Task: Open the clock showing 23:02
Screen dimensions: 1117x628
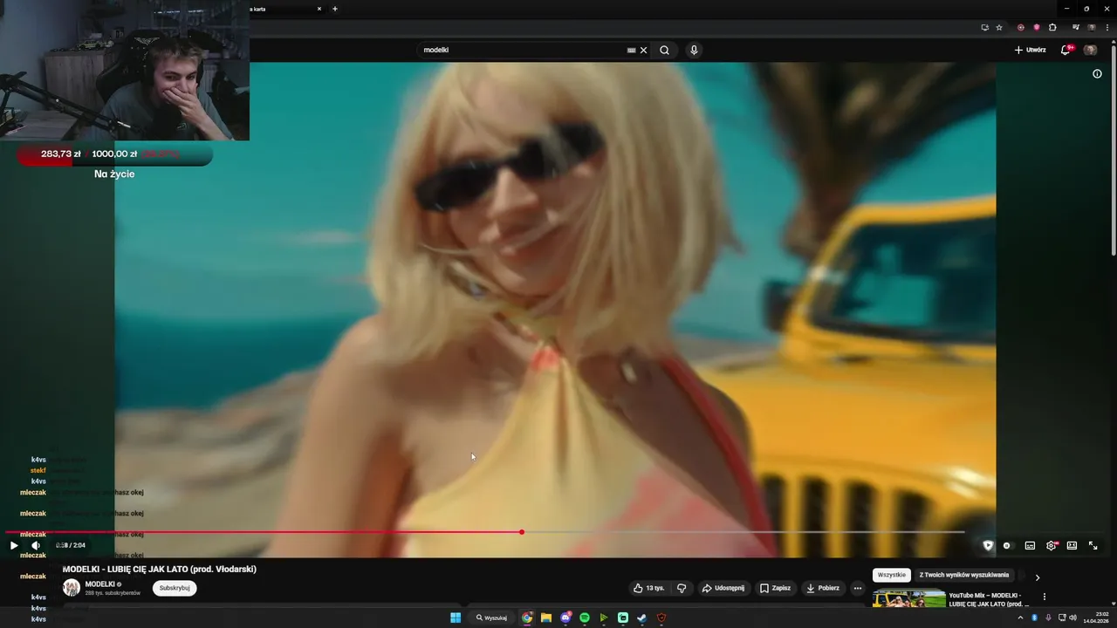Action: tap(1095, 618)
